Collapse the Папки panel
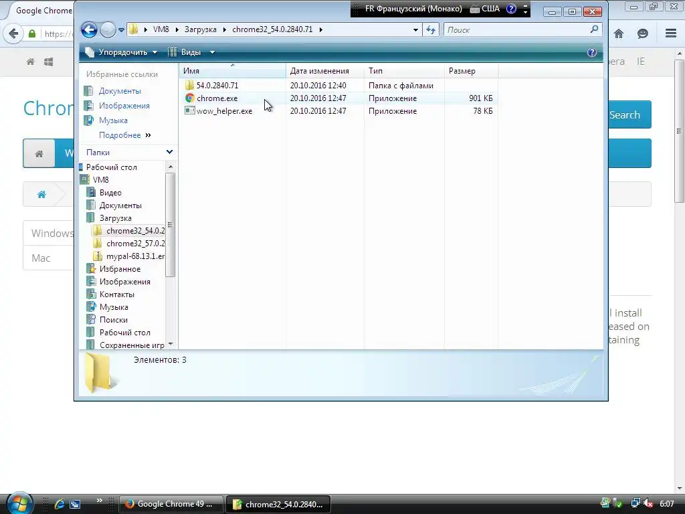 coord(169,152)
